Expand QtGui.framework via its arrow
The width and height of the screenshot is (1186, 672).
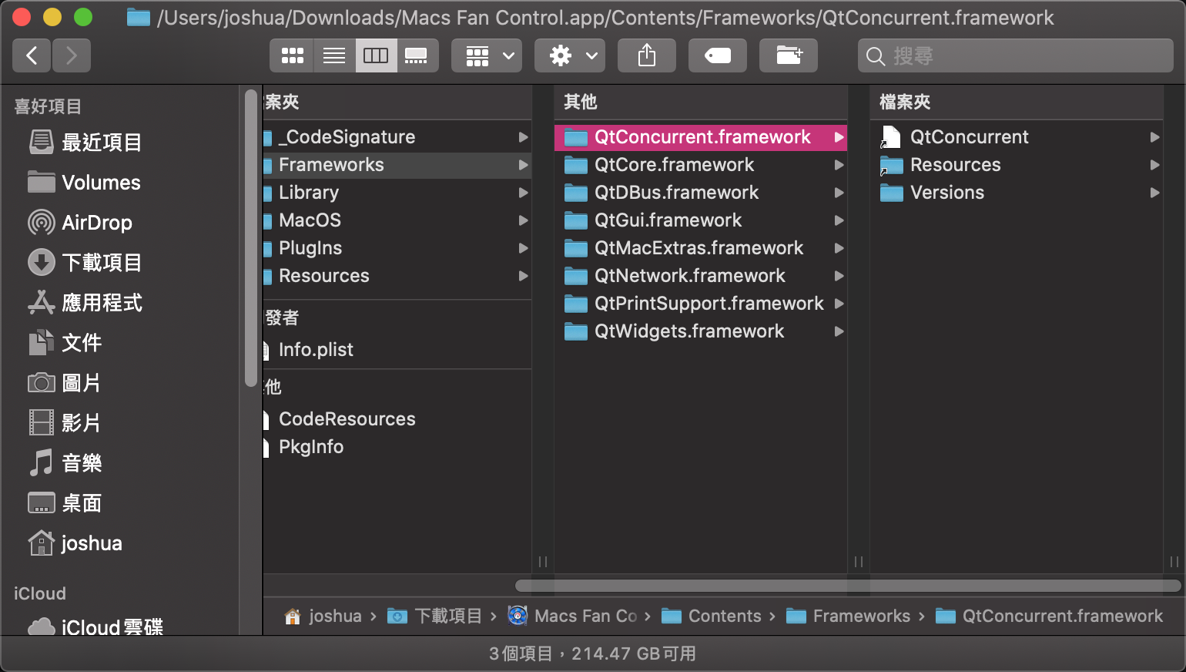[839, 220]
